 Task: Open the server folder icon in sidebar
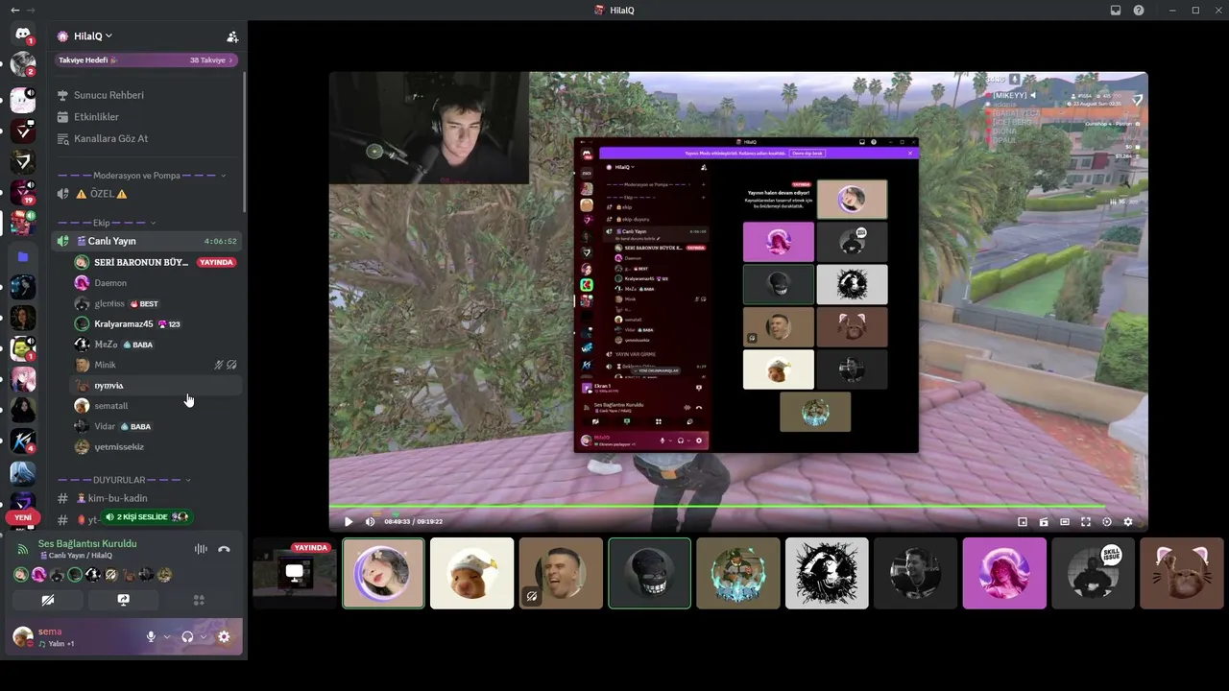pos(23,256)
